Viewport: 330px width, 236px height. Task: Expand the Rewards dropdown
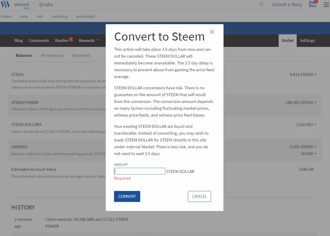pos(89,40)
